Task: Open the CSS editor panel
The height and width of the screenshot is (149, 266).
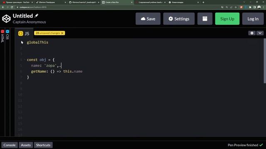Action: tap(7, 35)
